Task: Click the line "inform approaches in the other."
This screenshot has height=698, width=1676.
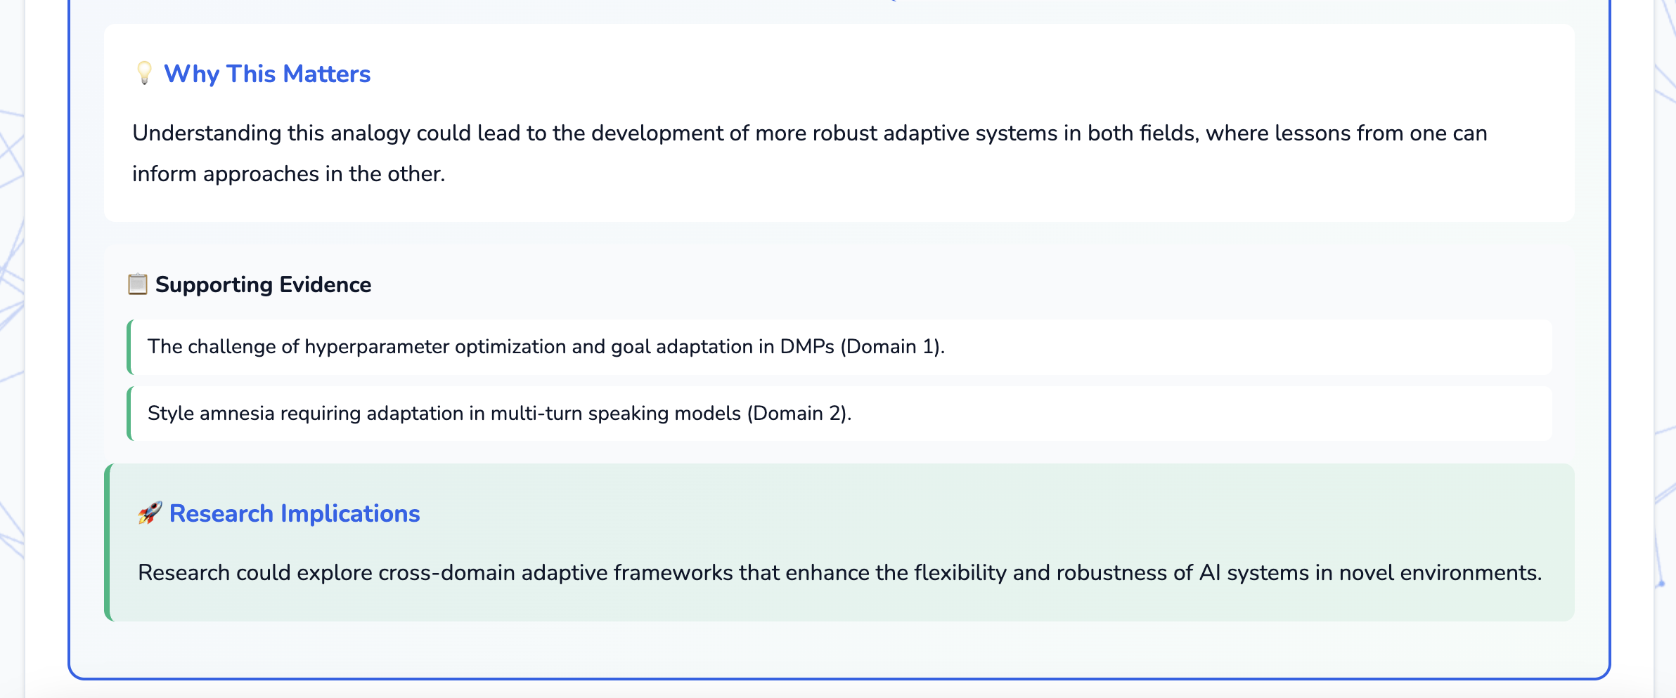Action: [x=289, y=174]
